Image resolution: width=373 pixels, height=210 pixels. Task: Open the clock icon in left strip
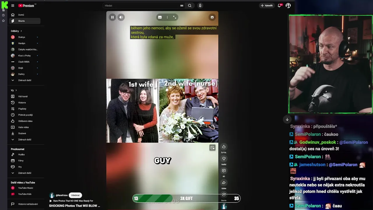pos(3,15)
